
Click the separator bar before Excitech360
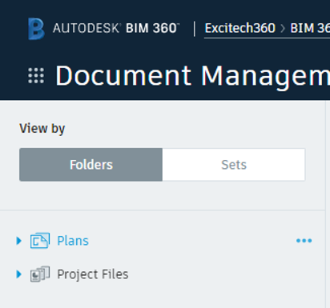point(195,29)
